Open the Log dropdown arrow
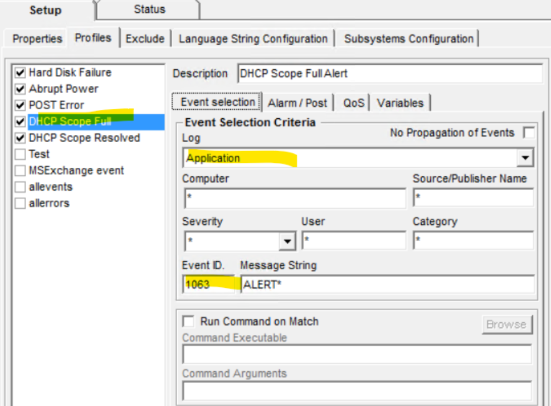 [525, 158]
